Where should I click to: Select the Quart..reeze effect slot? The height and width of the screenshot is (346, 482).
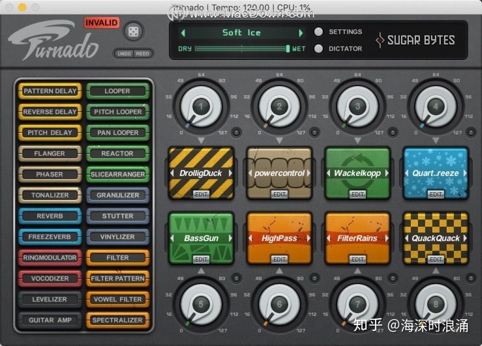[x=436, y=173]
